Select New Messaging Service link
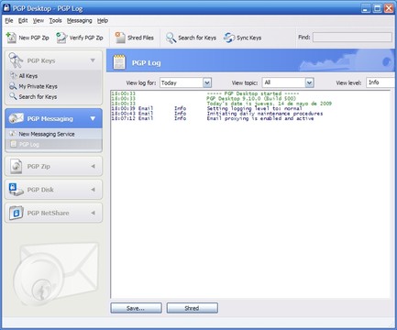The image size is (397, 330). tap(47, 134)
